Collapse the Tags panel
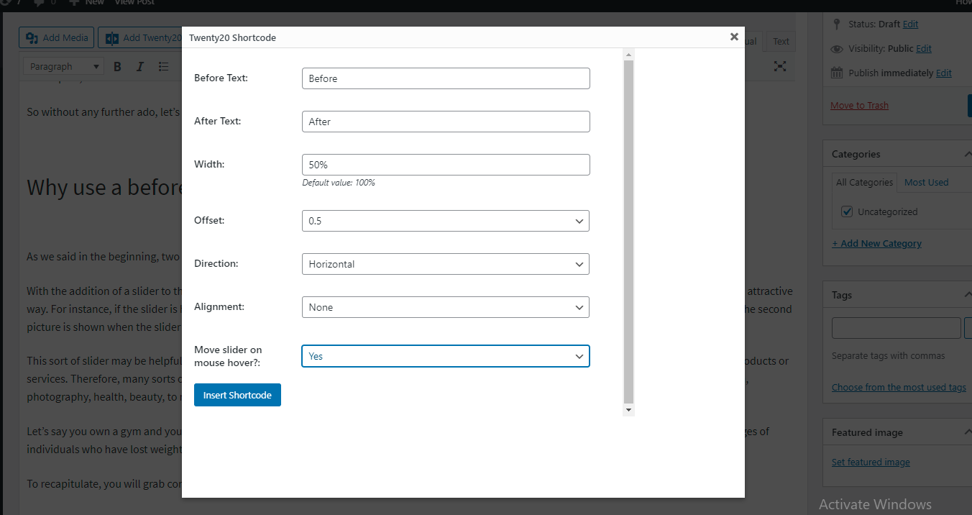This screenshot has height=515, width=972. click(x=967, y=295)
